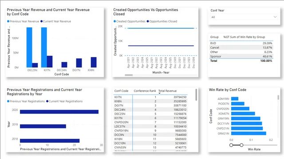284x159 pixels.
Task: Open the Conf Year dropdown
Action: pos(244,17)
